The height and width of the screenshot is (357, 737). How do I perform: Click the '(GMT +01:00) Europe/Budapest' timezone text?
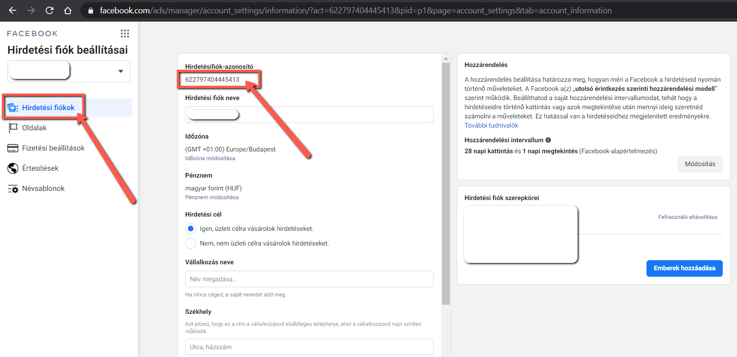[230, 149]
